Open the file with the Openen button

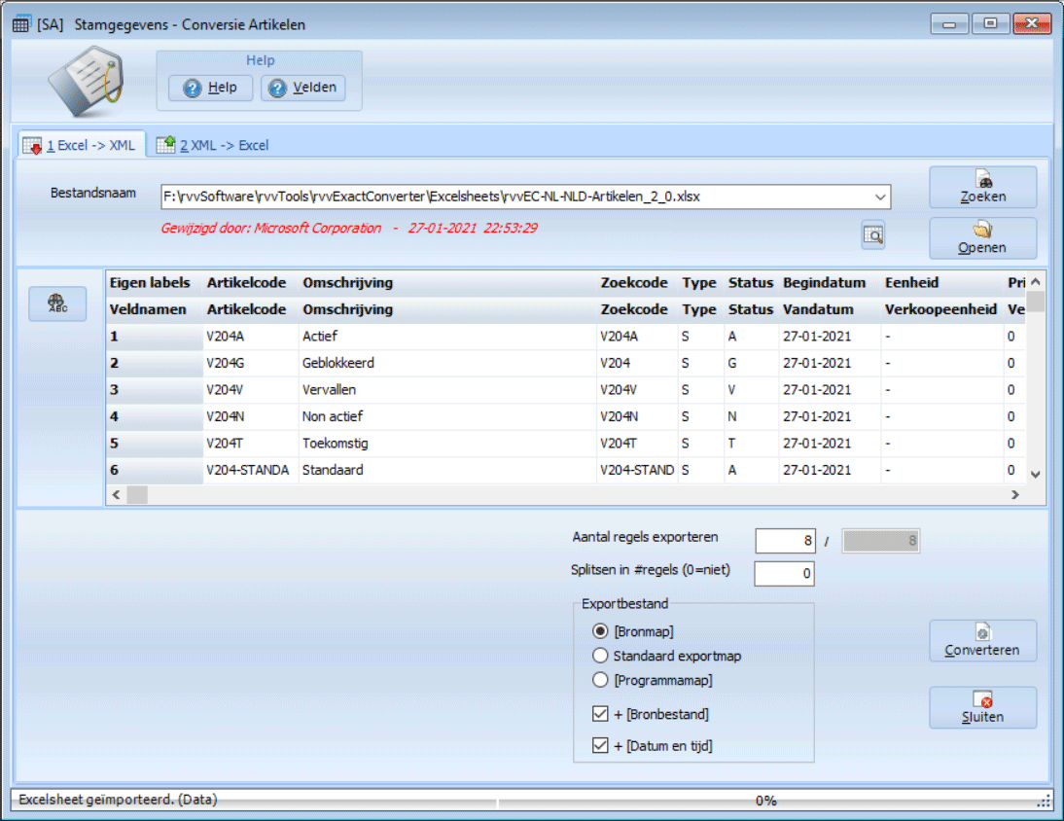[x=982, y=238]
